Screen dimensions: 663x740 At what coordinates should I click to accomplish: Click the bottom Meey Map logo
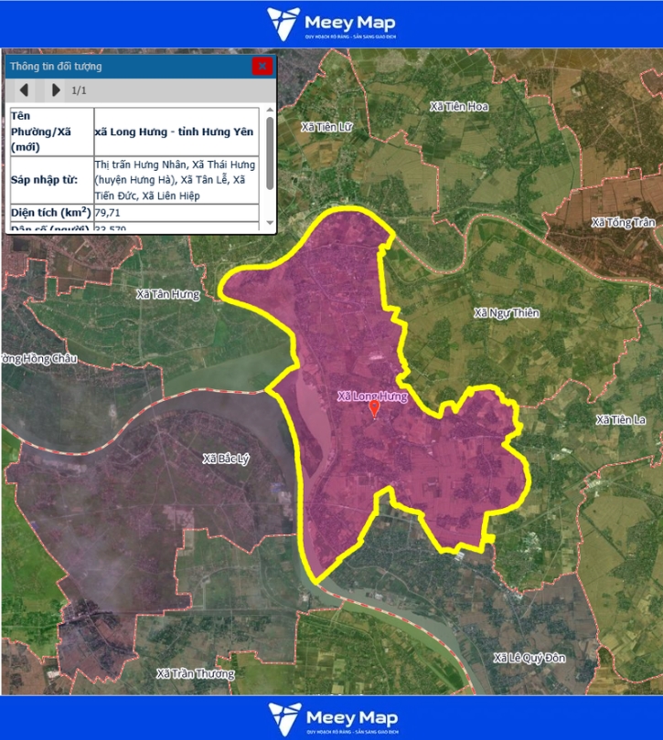[x=332, y=718]
